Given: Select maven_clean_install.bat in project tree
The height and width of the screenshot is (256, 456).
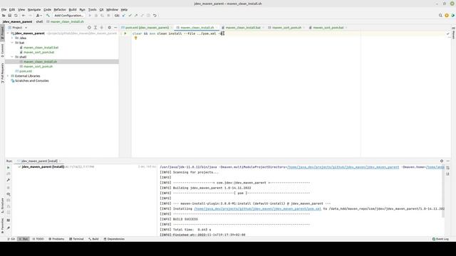Looking at the screenshot, I should coord(41,48).
